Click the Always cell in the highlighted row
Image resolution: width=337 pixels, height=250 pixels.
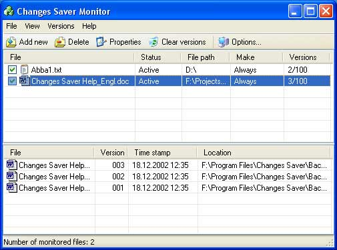pos(245,81)
